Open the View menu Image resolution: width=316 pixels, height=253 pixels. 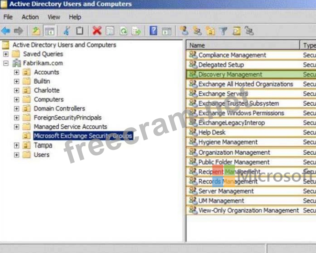(x=54, y=17)
